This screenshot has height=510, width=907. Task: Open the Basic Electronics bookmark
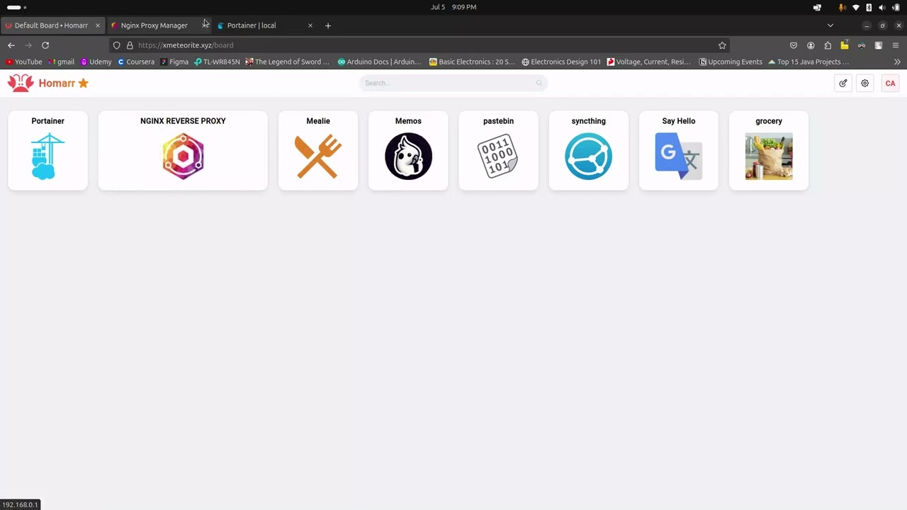(473, 62)
